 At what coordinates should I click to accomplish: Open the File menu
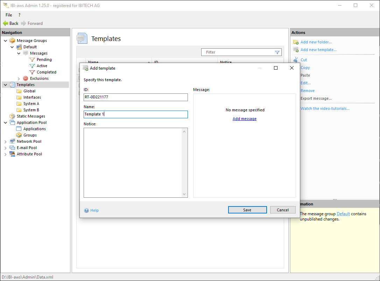pos(9,15)
